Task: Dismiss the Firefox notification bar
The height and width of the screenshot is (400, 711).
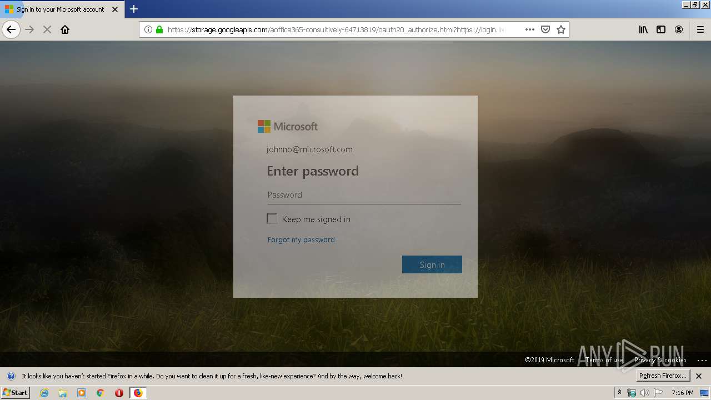Action: tap(699, 376)
